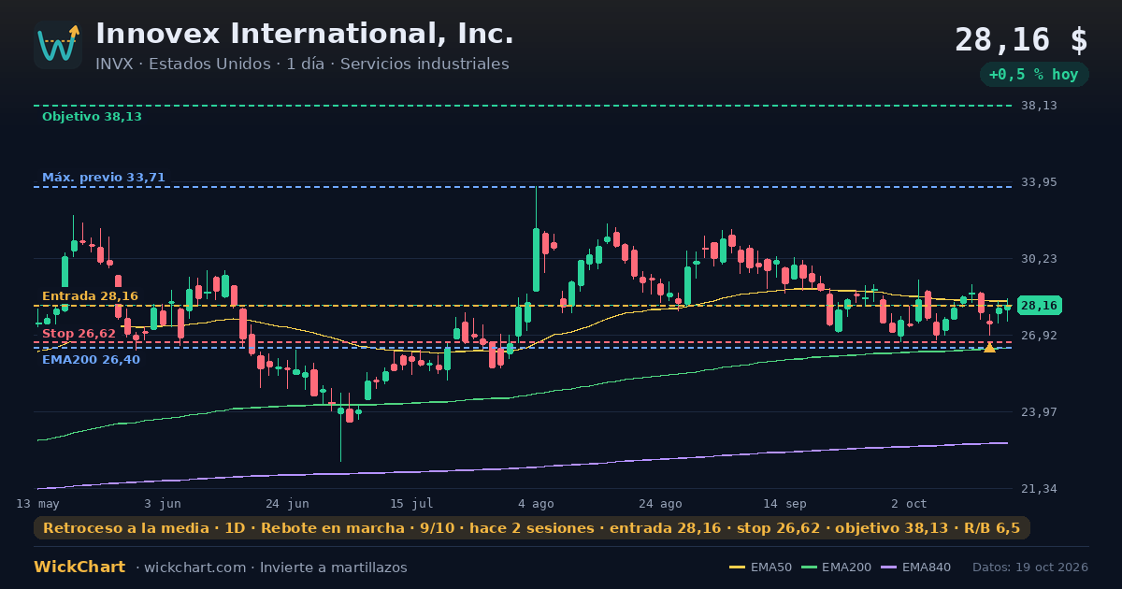Click the orange entry signal triangle marker

tap(989, 348)
